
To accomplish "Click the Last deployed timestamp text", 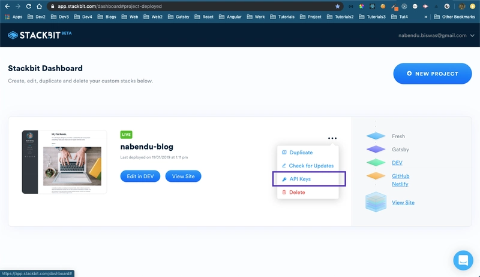I will pos(154,157).
